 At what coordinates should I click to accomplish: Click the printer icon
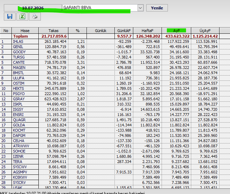[x=35, y=17]
